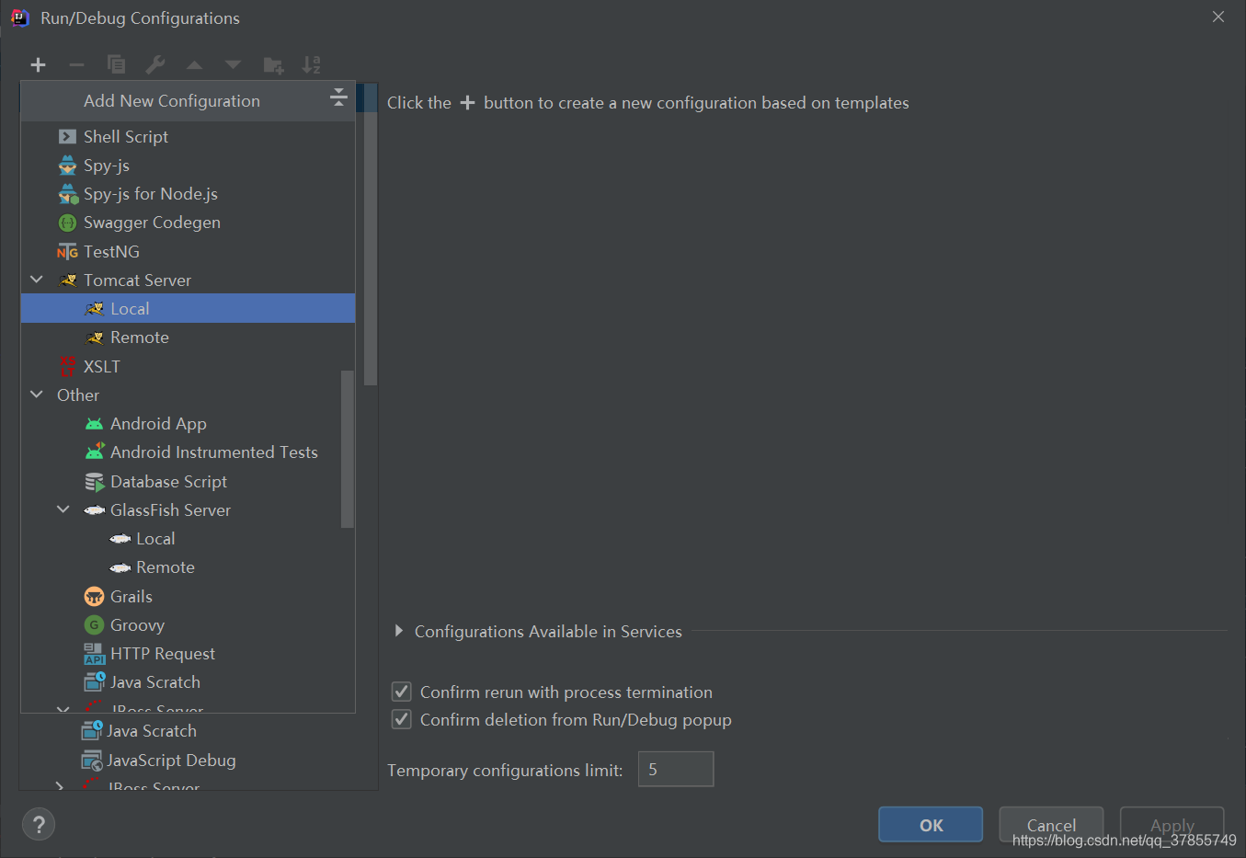Click the Temporary configurations limit field

[x=676, y=769]
